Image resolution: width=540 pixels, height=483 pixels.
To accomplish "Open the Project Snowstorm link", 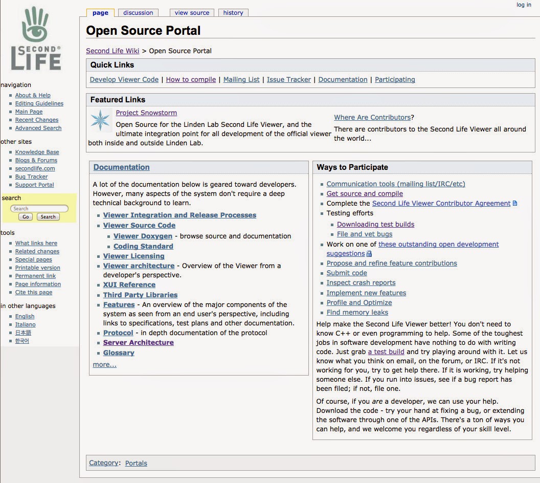I will [146, 113].
